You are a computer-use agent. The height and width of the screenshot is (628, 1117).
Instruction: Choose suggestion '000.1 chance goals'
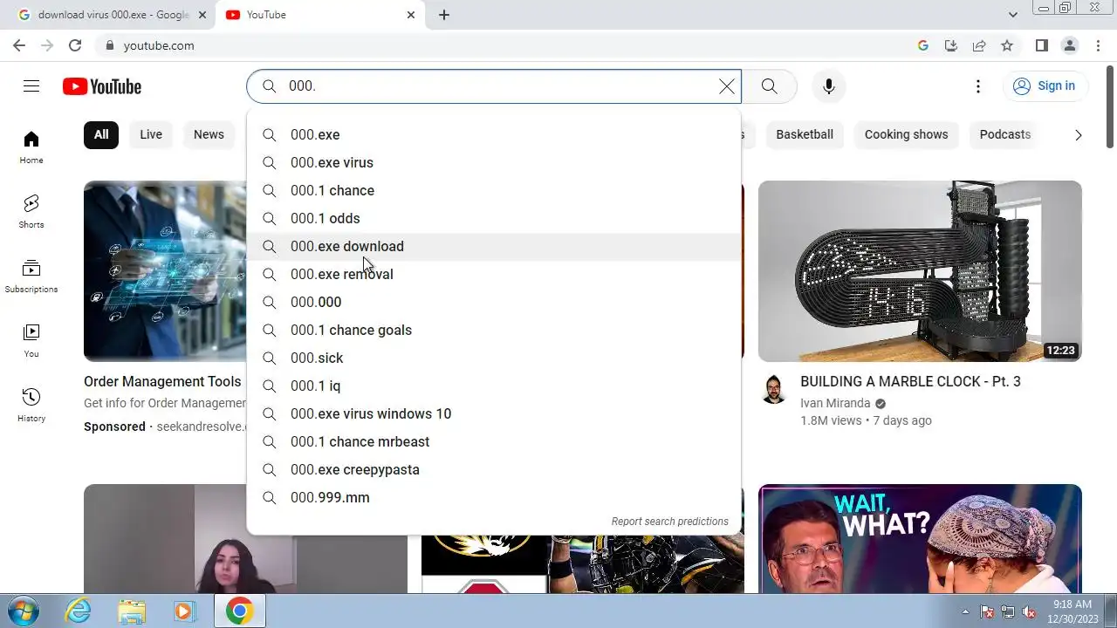(494, 330)
